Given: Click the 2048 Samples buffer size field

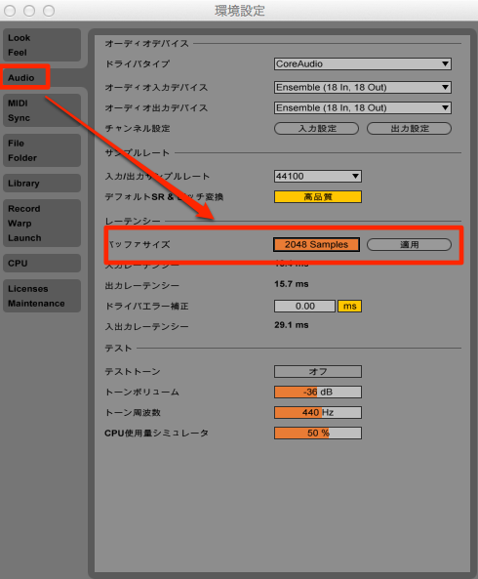Looking at the screenshot, I should (316, 244).
